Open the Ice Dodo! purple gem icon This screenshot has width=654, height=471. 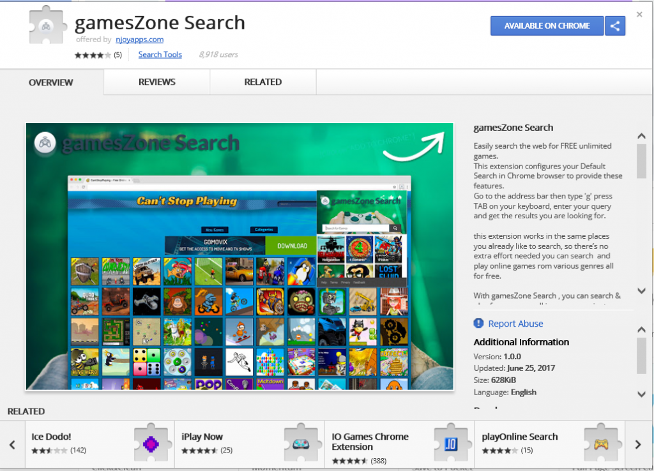pyautogui.click(x=151, y=444)
